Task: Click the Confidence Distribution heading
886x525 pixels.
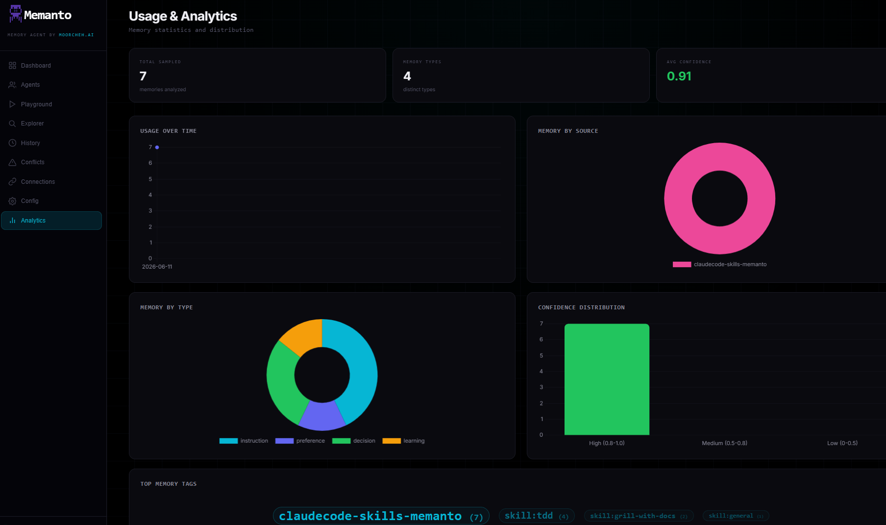Action: (581, 307)
